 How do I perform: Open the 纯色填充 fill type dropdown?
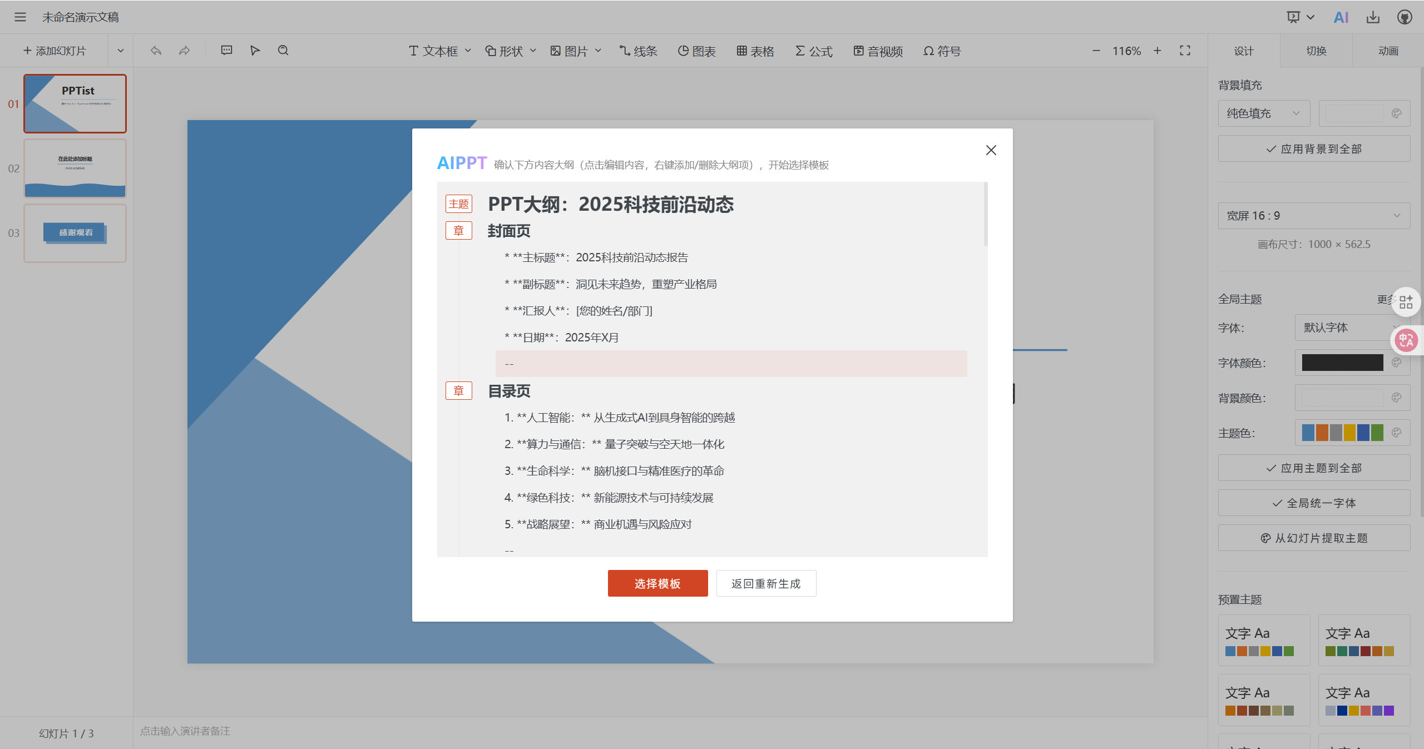pyautogui.click(x=1264, y=113)
